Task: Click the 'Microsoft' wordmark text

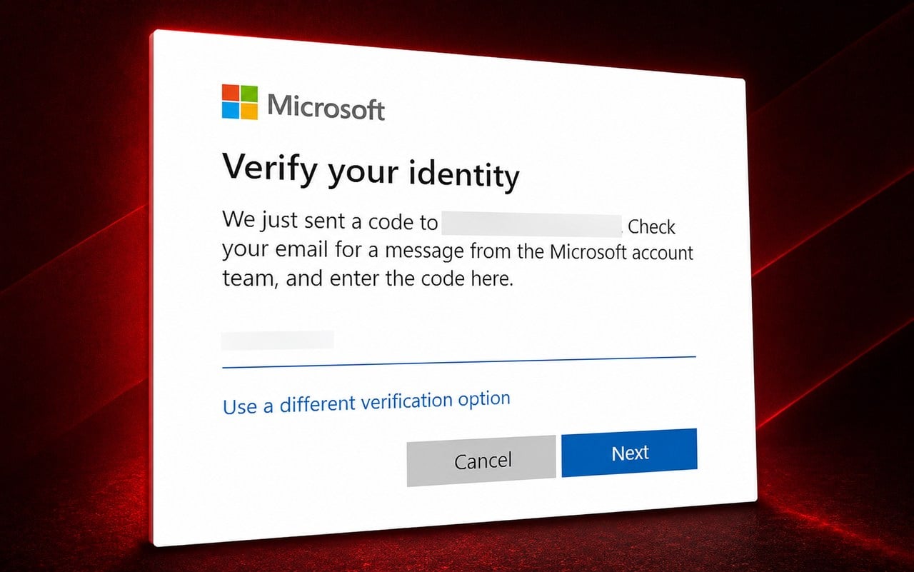Action: [x=326, y=106]
